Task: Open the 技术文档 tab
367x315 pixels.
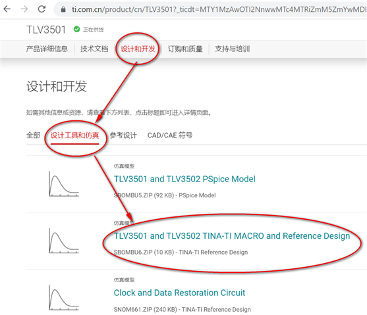Action: [x=94, y=49]
